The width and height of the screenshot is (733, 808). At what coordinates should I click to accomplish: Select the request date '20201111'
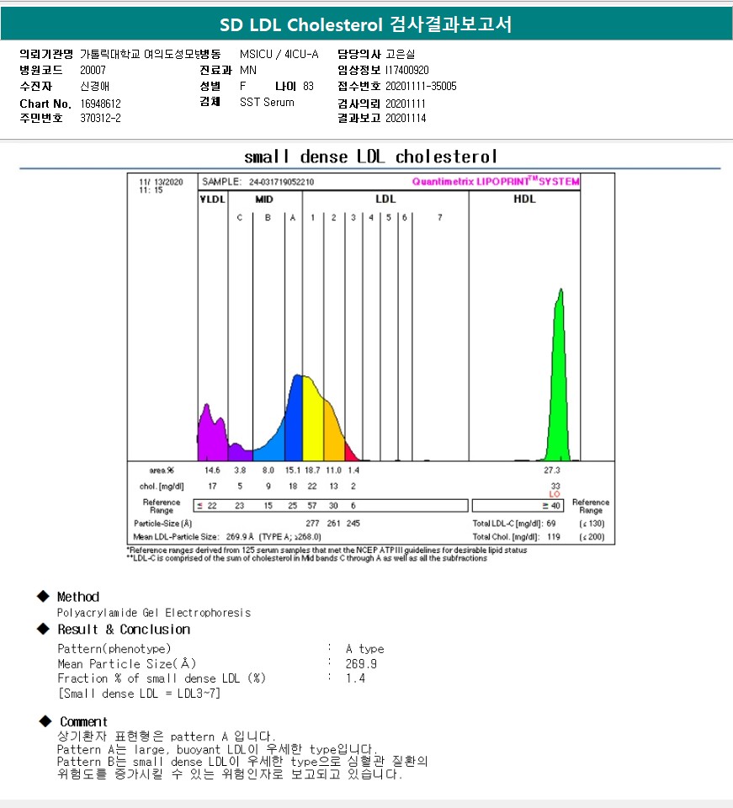point(406,104)
